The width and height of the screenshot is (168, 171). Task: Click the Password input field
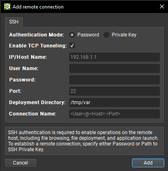tap(115, 80)
